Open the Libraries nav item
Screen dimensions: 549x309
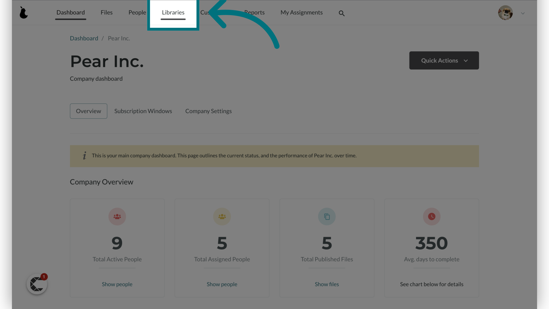pyautogui.click(x=173, y=13)
